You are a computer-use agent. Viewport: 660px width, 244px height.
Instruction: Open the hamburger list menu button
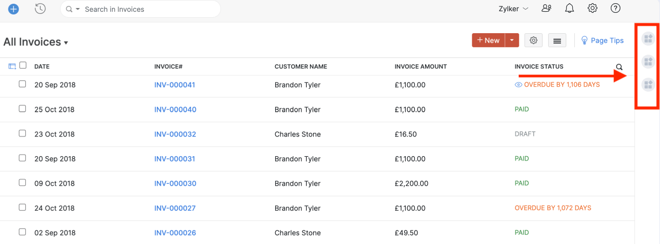coord(557,41)
